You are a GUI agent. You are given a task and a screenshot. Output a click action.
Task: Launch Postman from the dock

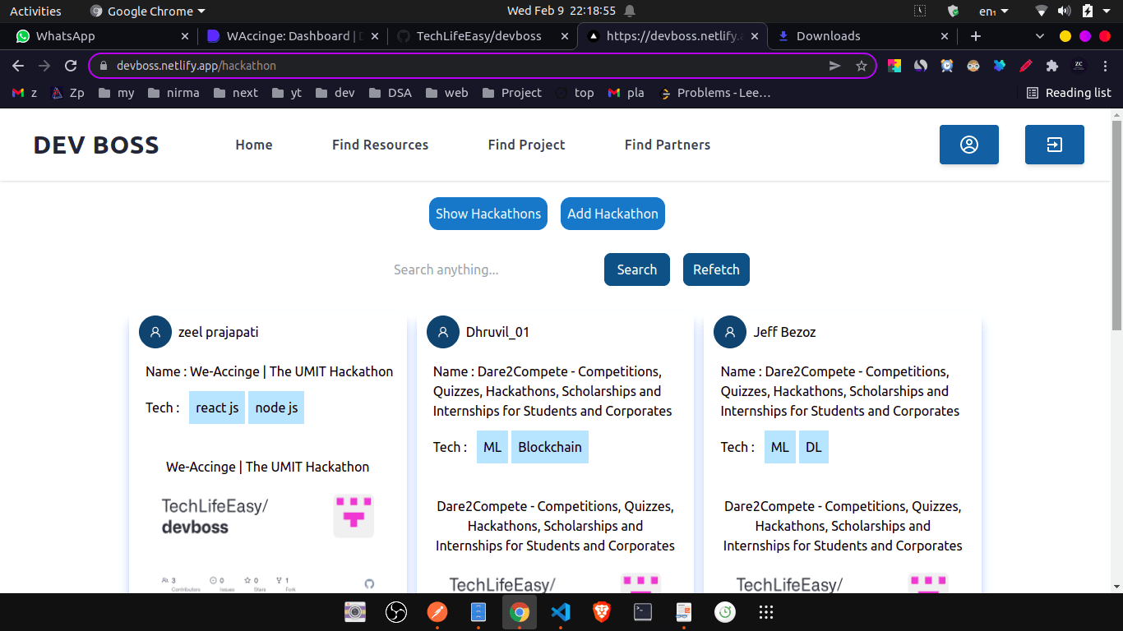[437, 612]
